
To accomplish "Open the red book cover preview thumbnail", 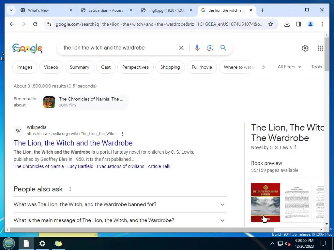I will (266, 202).
